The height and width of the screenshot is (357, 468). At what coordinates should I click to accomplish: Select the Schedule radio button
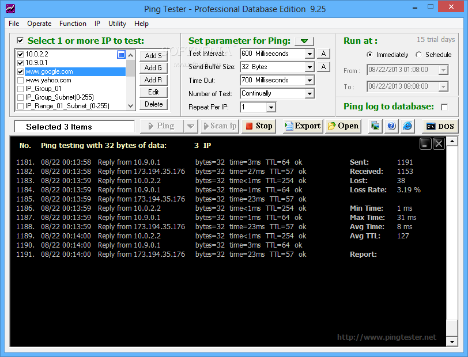419,55
